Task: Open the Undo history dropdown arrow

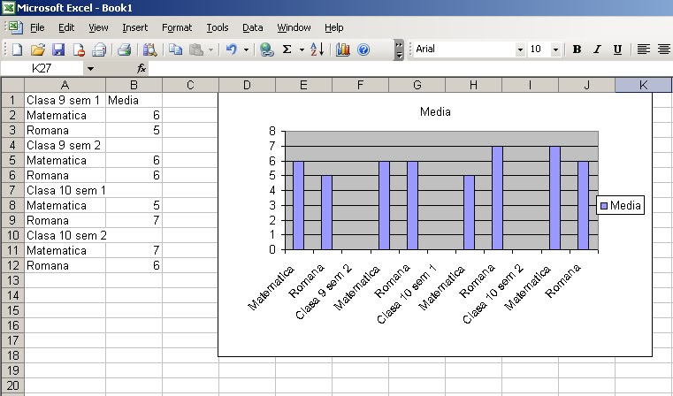Action: pos(246,49)
